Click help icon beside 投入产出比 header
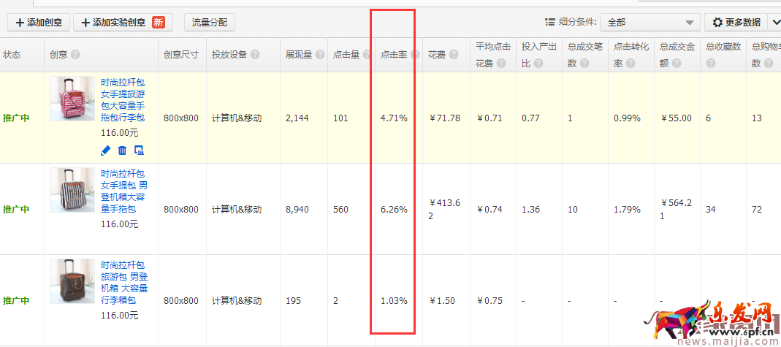The height and width of the screenshot is (347, 781). tap(538, 64)
